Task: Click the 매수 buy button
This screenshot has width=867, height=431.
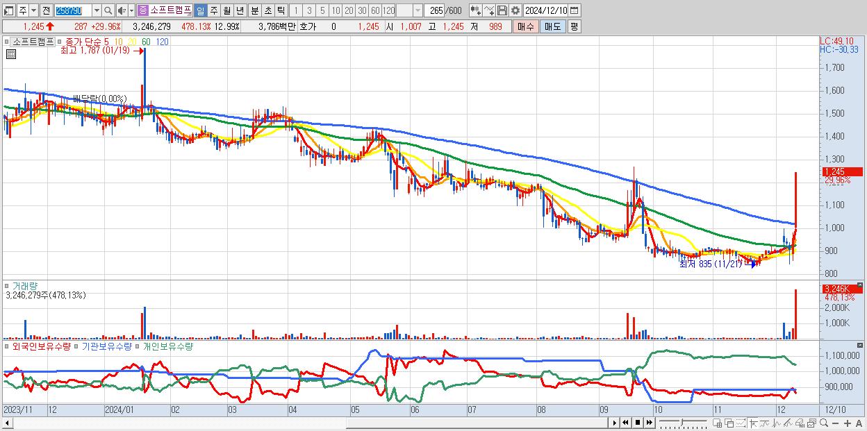Action: [526, 26]
